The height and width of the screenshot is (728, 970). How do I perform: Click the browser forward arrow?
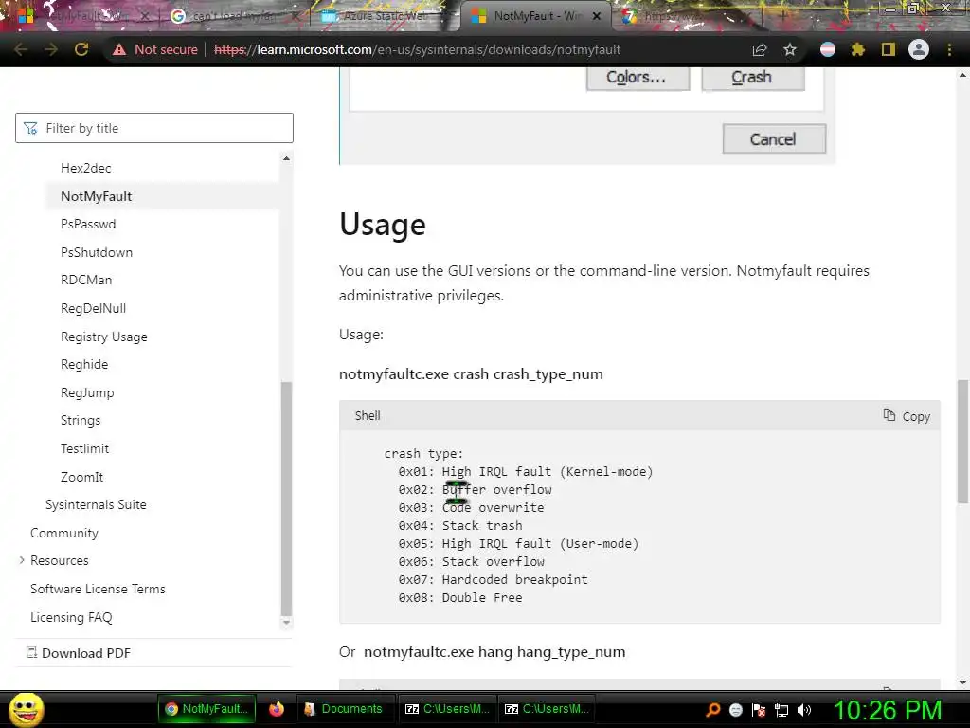pyautogui.click(x=51, y=49)
